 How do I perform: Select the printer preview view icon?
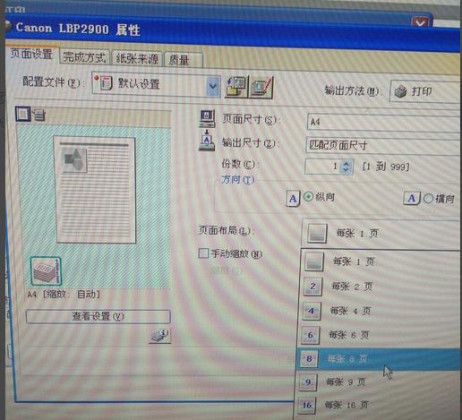tap(38, 115)
